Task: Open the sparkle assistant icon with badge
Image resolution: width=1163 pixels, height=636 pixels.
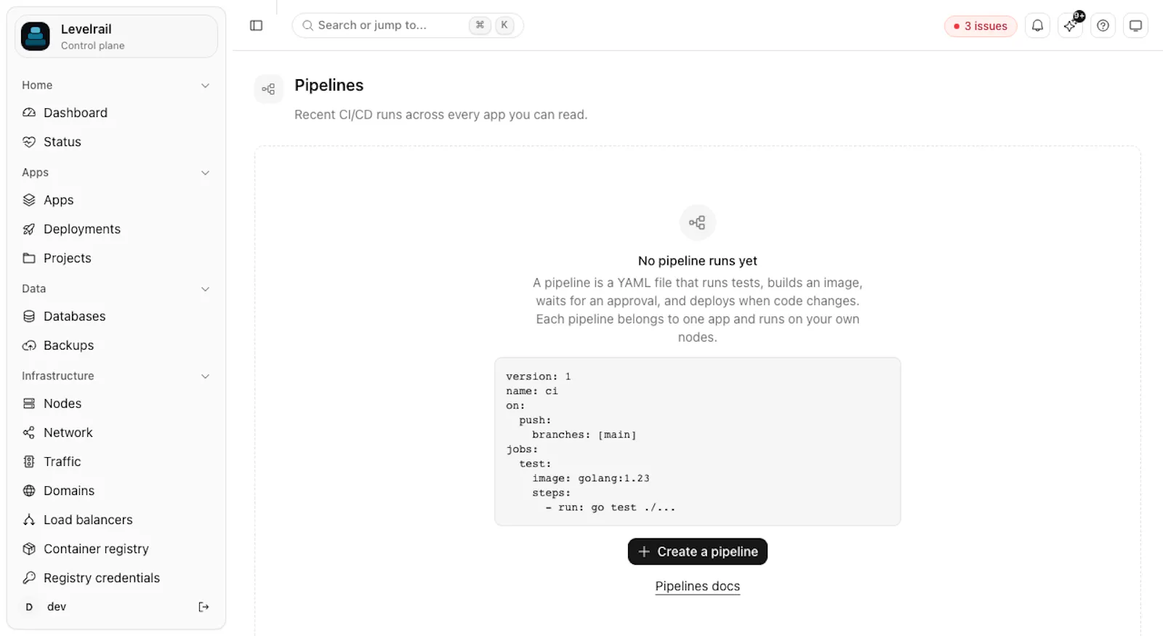Action: (1071, 25)
